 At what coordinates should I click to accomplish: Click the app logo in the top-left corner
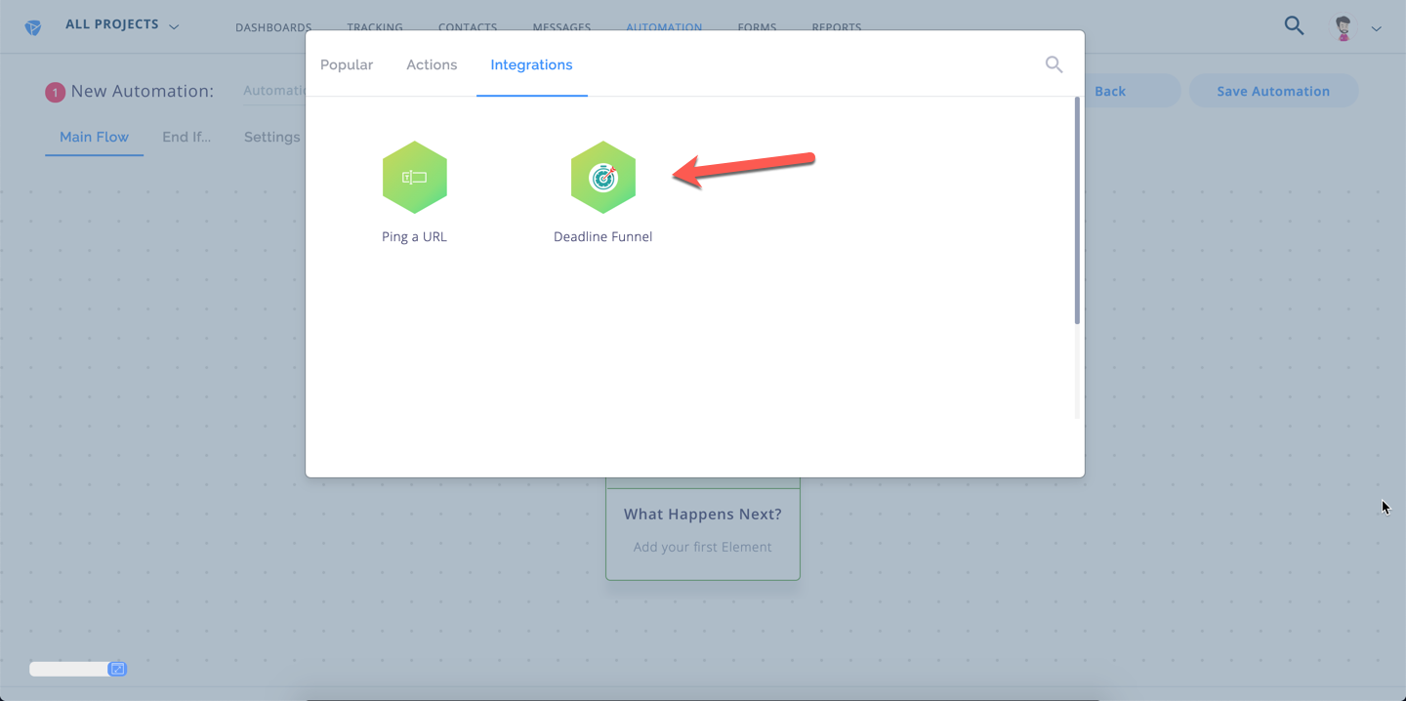[x=33, y=27]
